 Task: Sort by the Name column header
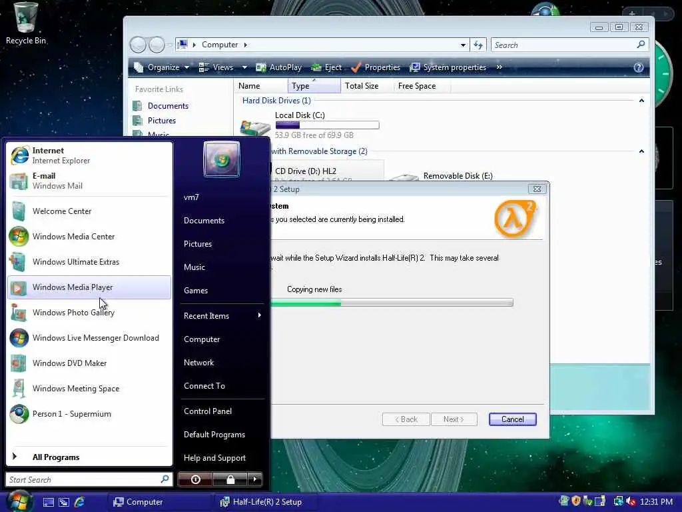pos(261,86)
